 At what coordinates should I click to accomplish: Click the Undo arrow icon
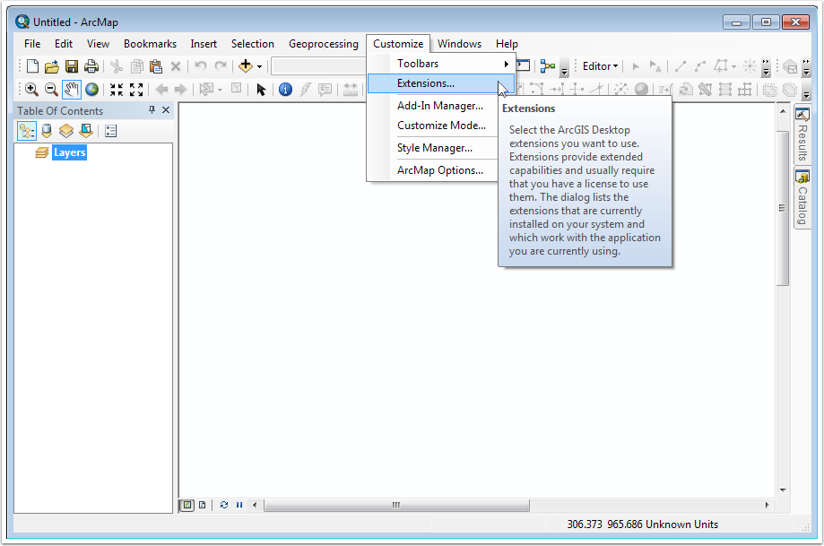(x=200, y=66)
